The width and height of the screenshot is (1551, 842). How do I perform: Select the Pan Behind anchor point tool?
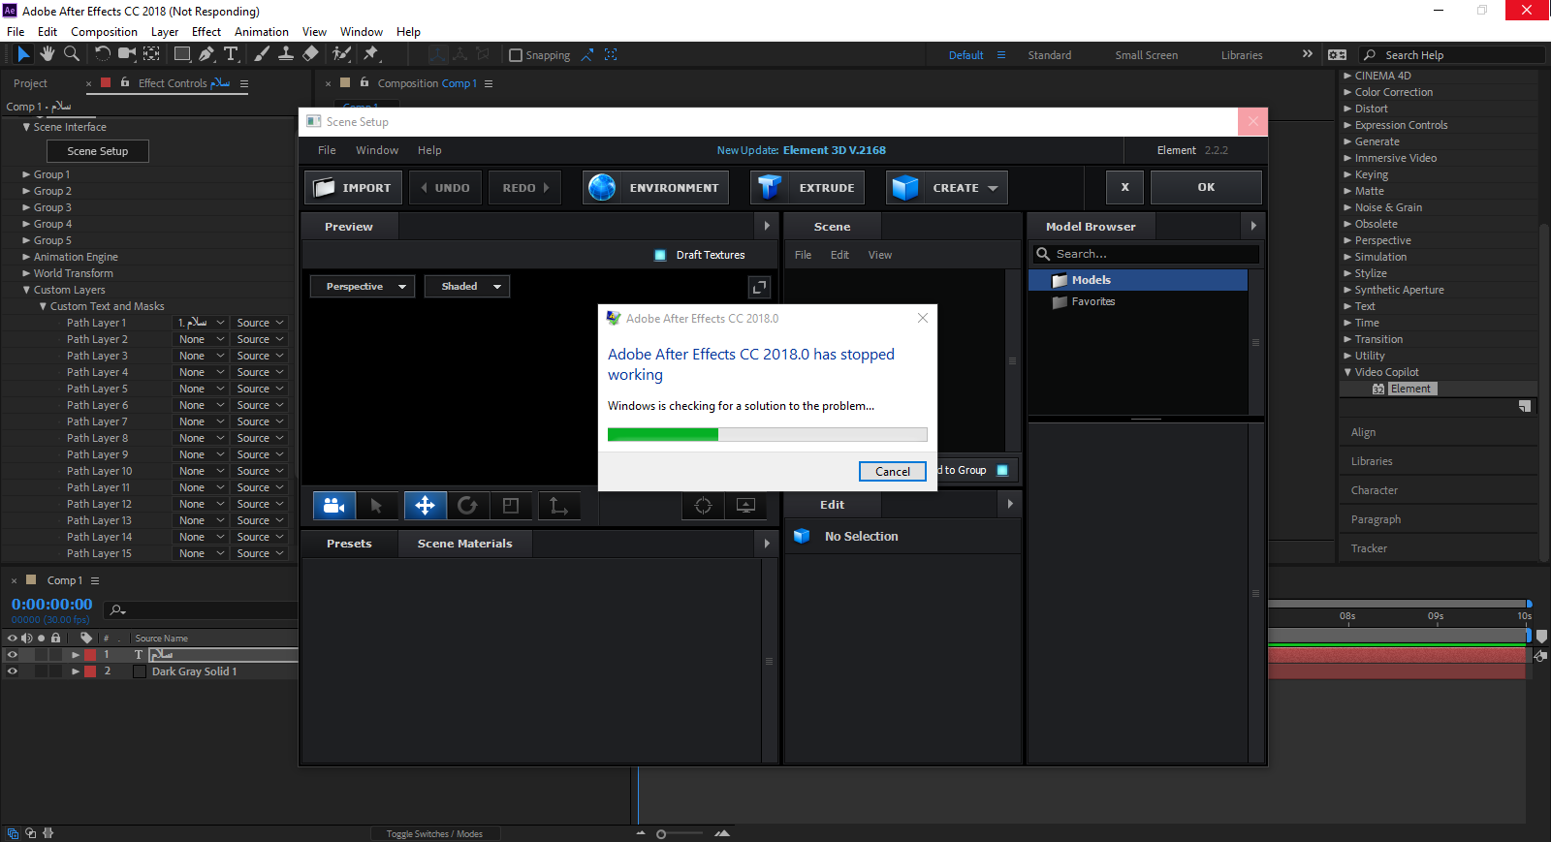pyautogui.click(x=152, y=54)
